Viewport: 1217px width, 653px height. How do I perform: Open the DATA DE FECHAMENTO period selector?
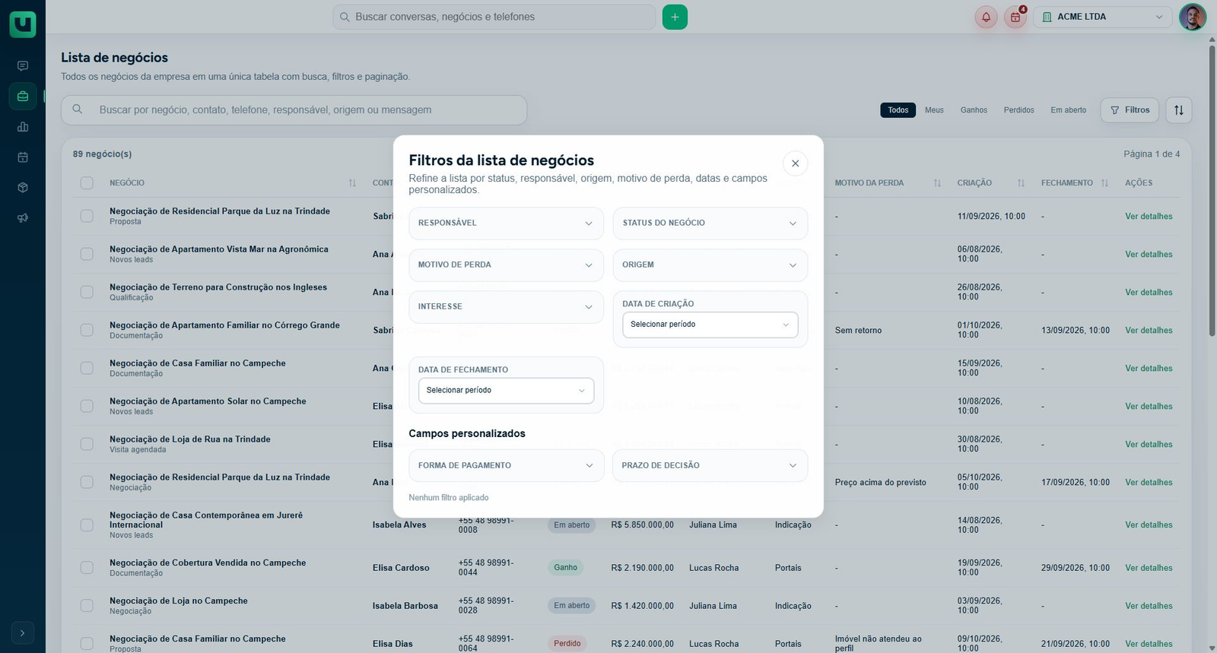click(506, 391)
